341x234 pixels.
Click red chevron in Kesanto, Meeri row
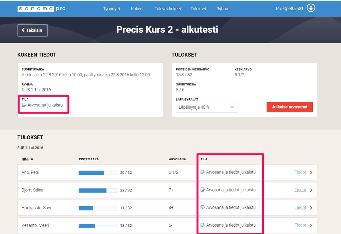coord(311,226)
